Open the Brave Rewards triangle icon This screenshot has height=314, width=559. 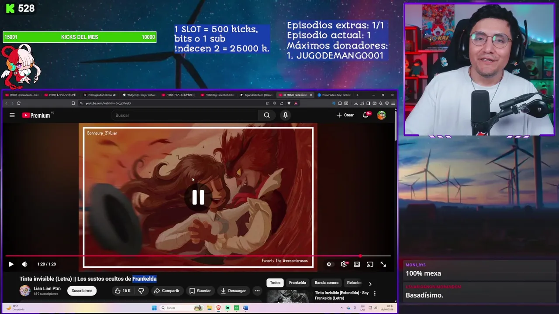point(296,103)
